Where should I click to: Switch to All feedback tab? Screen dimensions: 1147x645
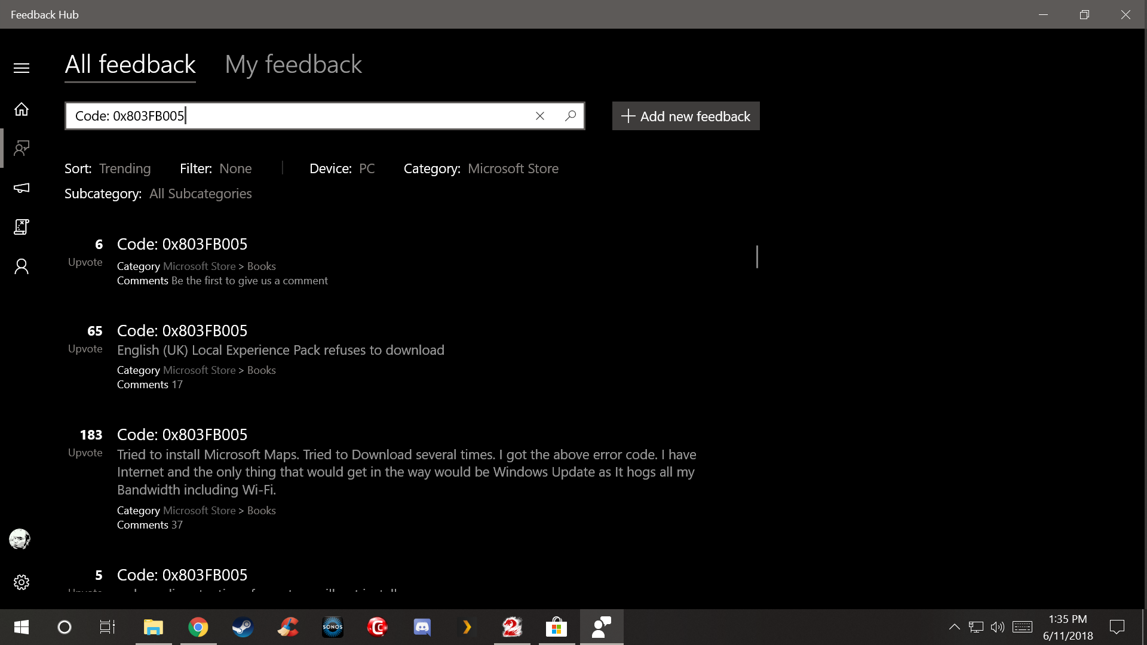coord(130,64)
